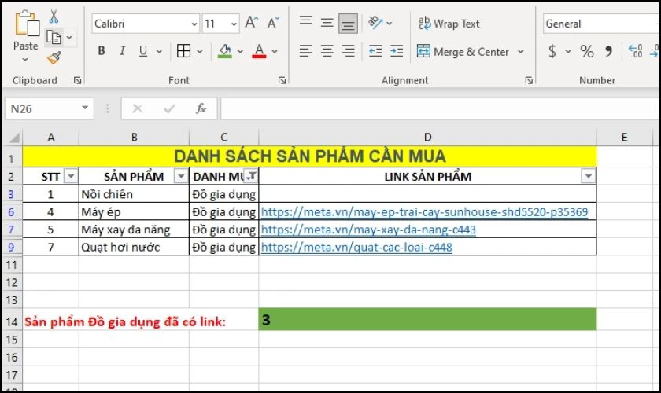Open Name Box dropdown arrow
Screen dimensions: 661x393
pyautogui.click(x=85, y=108)
